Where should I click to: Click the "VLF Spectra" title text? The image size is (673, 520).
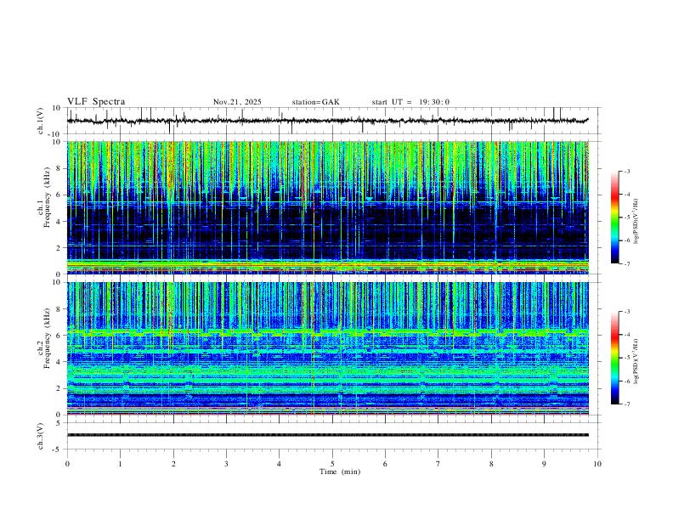96,102
